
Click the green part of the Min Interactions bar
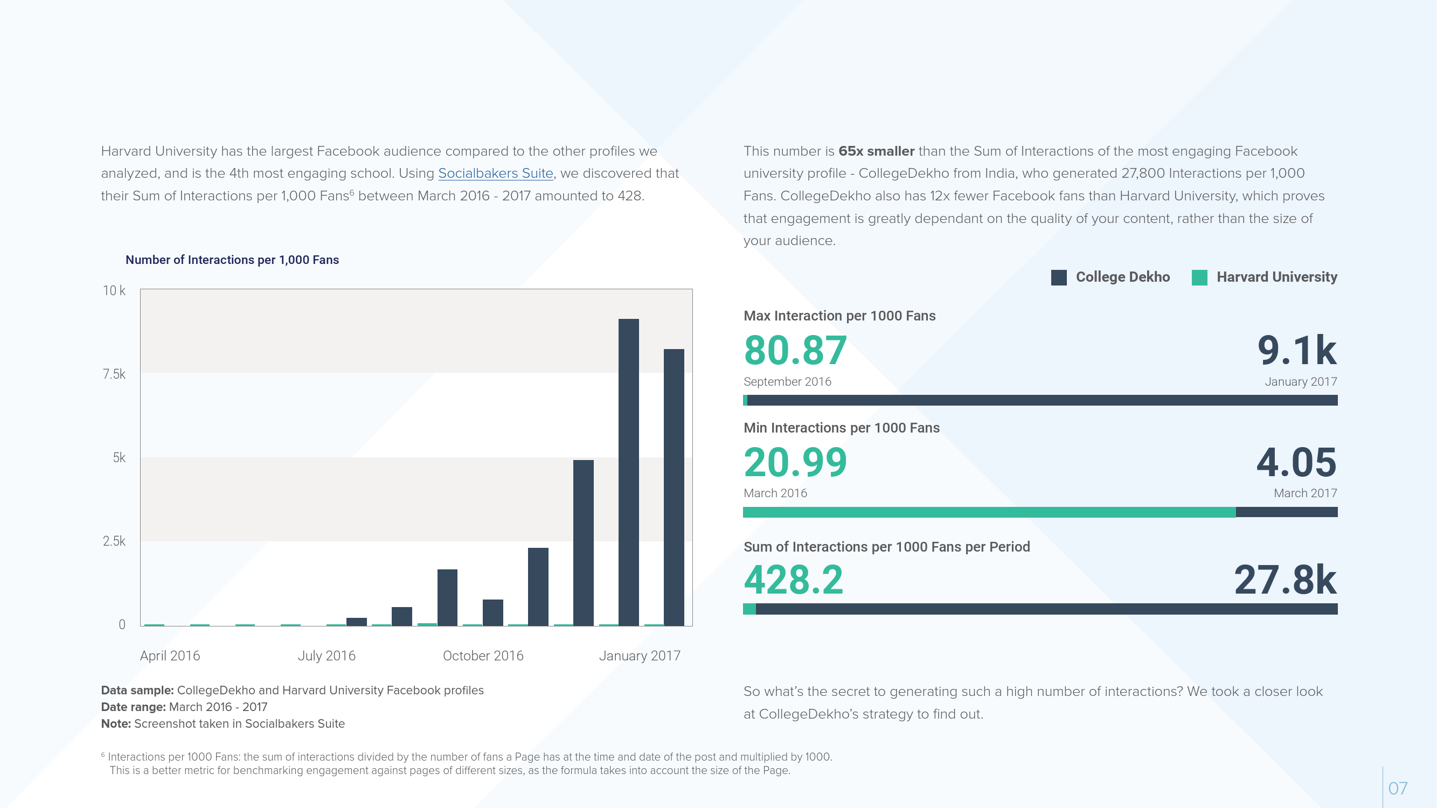989,512
